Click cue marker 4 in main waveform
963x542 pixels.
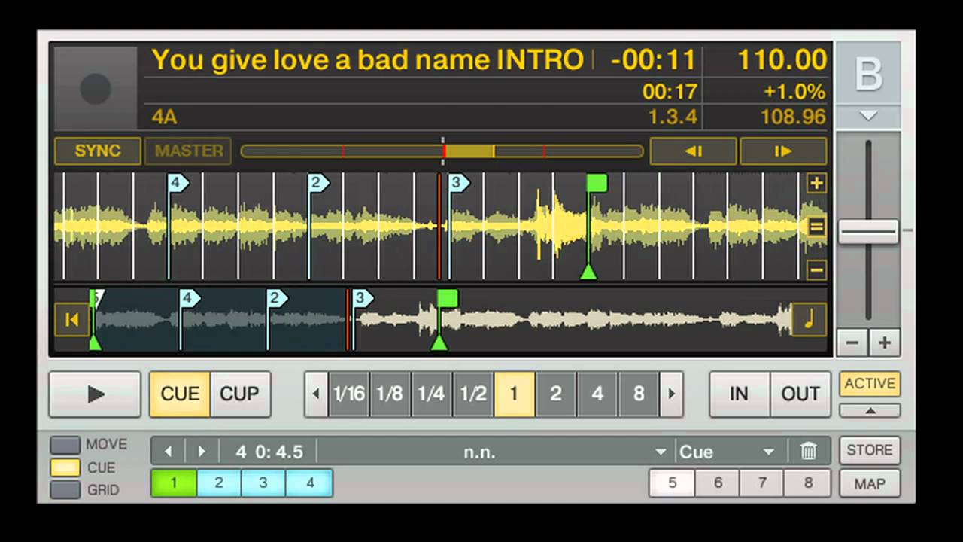coord(178,182)
